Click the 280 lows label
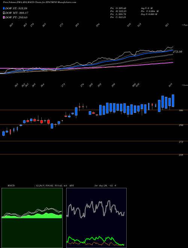 (x=91, y=85)
